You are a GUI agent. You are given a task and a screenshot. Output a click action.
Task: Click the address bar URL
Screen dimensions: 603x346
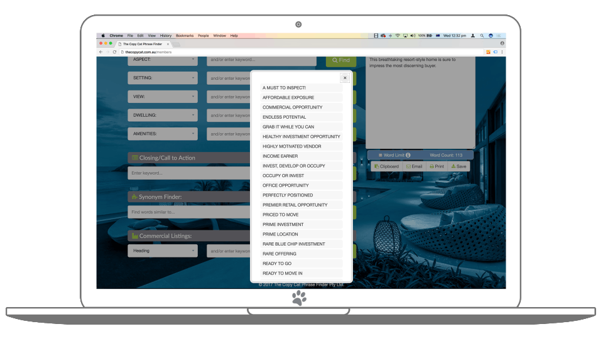tap(148, 52)
